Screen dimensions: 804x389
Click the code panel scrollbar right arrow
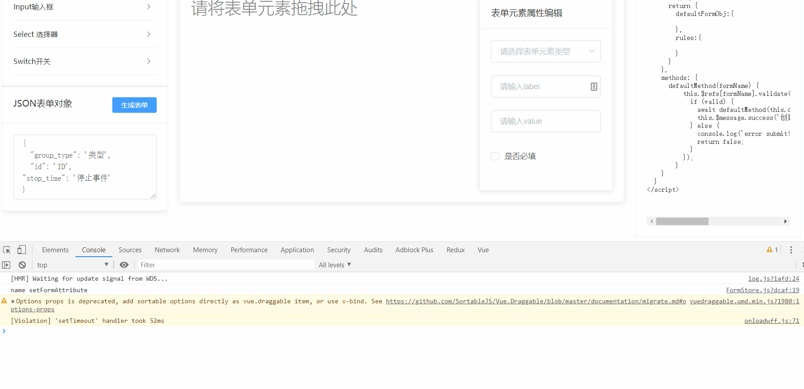coord(785,221)
